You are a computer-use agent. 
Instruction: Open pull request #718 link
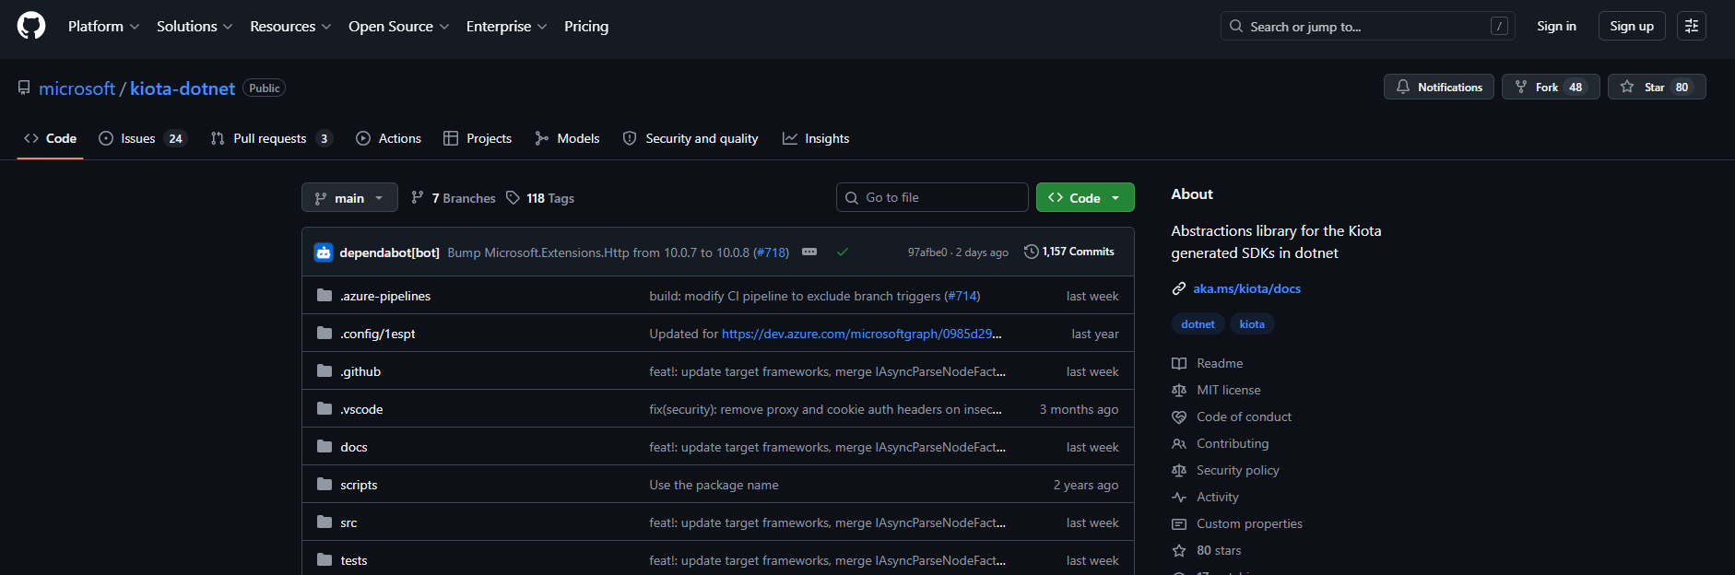click(x=773, y=252)
